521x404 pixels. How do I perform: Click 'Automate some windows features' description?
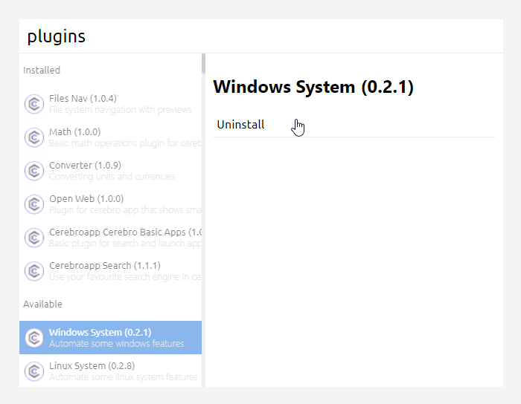pos(116,344)
